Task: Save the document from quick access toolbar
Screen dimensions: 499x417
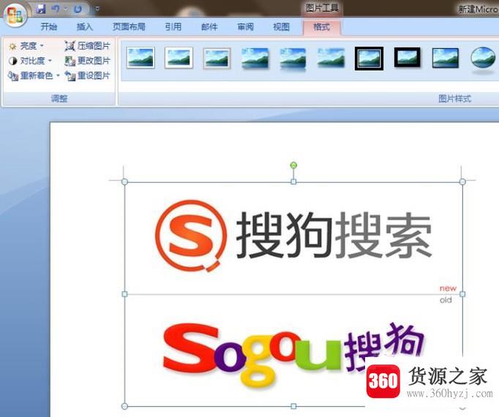Action: point(40,9)
